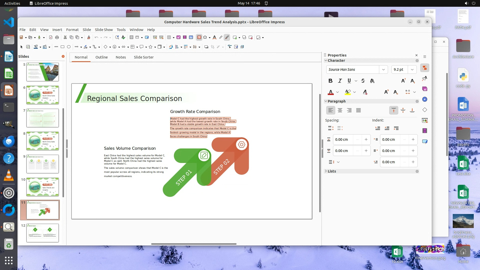Click the Insert Text Box icon

199,37
